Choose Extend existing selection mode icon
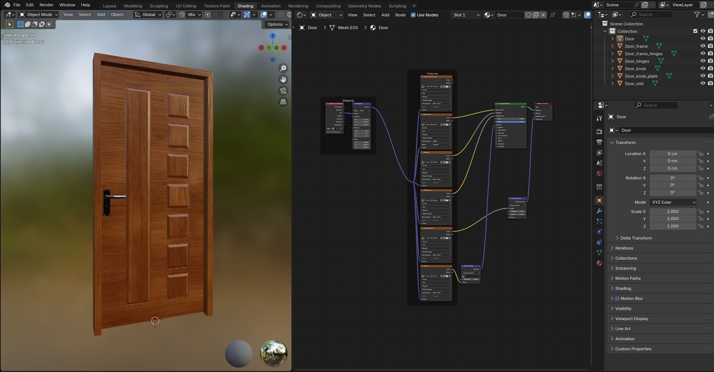This screenshot has height=372, width=714. (27, 24)
